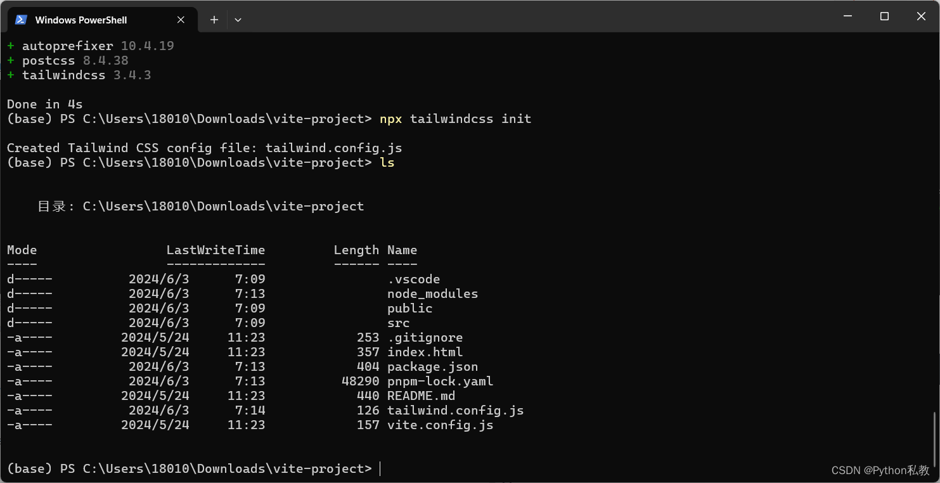
Task: Click 'pnpm-lock.yaml' in the file listing
Action: point(440,381)
